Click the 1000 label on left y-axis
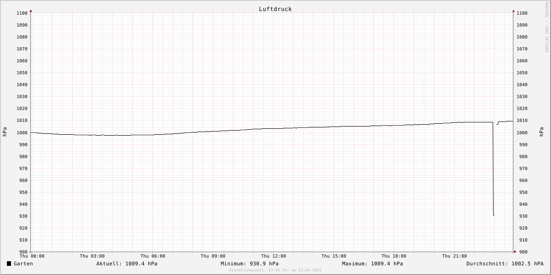Viewport: 551px width, 275px height. [22, 133]
